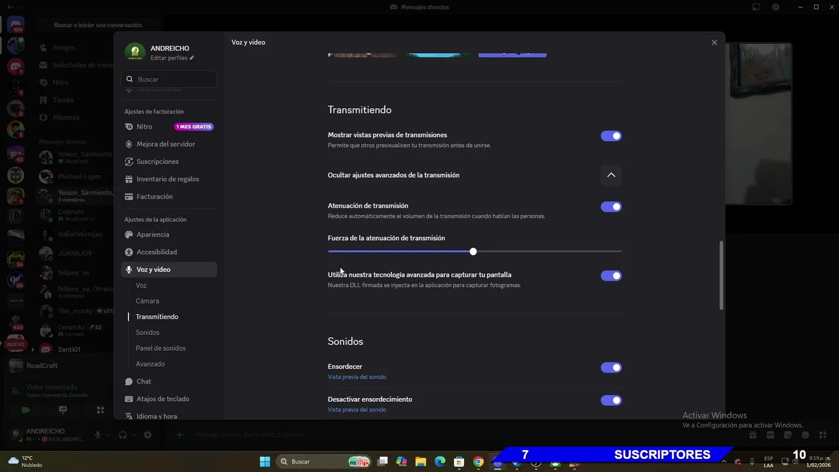This screenshot has height=472, width=839.
Task: Toggle camera in the voice panel behind
Action: pyautogui.click(x=26, y=410)
